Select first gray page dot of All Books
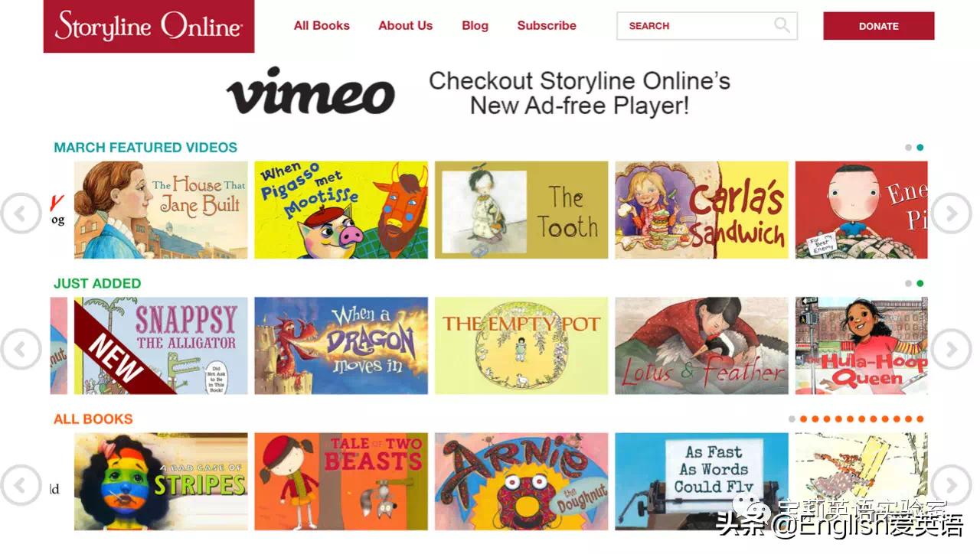This screenshot has width=980, height=554. (792, 419)
